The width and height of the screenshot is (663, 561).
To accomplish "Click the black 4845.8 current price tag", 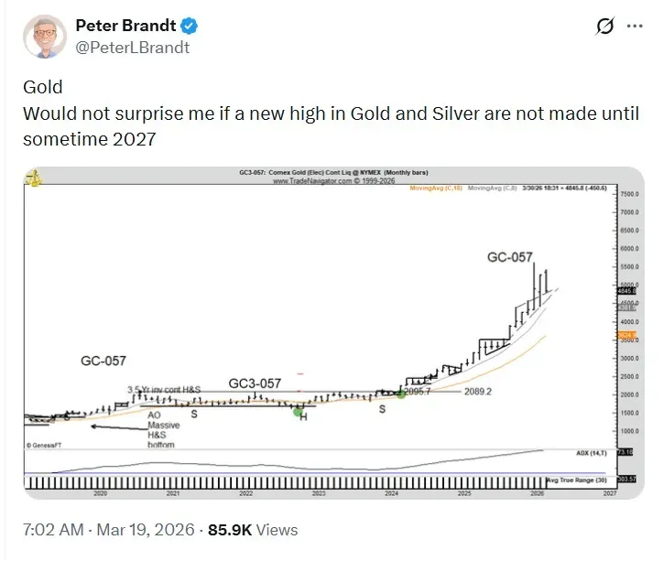I will [628, 292].
